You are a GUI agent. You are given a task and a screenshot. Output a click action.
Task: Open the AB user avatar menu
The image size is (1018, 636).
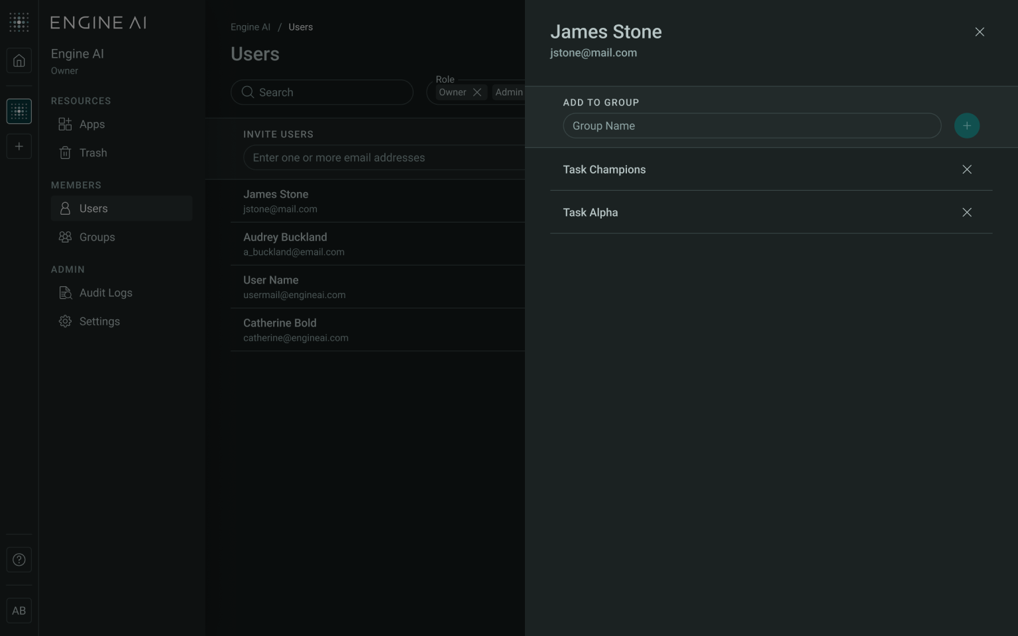[x=19, y=611]
